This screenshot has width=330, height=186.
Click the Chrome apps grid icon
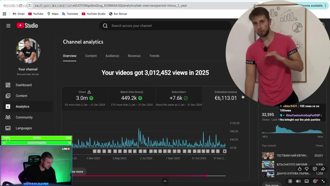4,14
